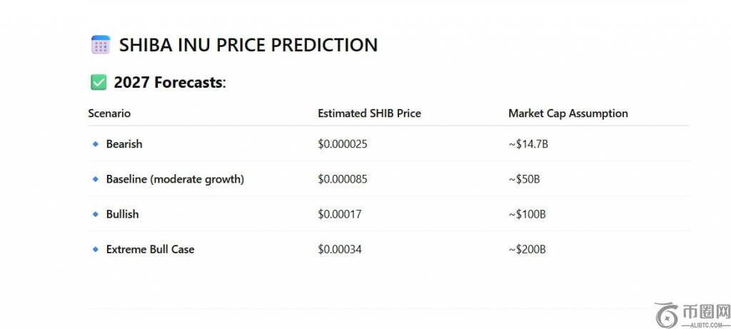Select the $0.00017 Bullish price value
This screenshot has width=731, height=329.
tap(340, 214)
